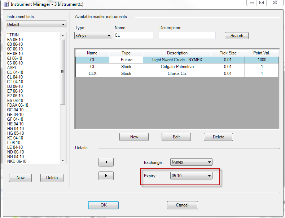The height and width of the screenshot is (218, 285).
Task: Click New button below master instruments table
Action: pyautogui.click(x=134, y=137)
